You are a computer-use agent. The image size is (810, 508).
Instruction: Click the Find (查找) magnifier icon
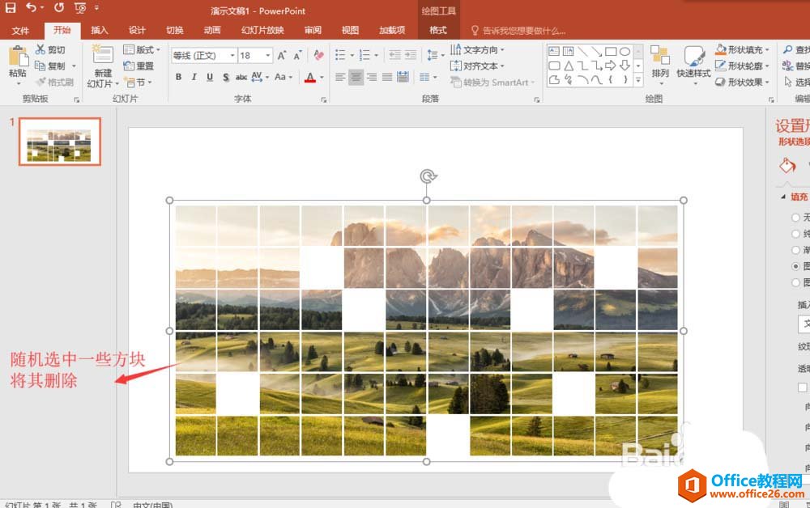(788, 49)
